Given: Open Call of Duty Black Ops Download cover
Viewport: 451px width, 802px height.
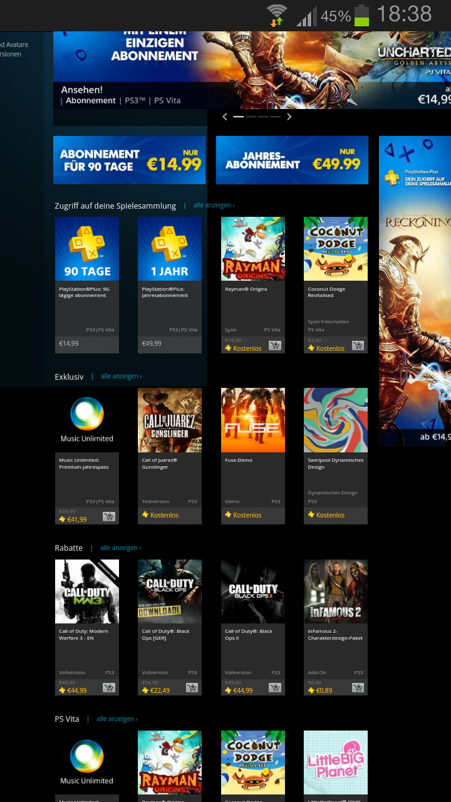Looking at the screenshot, I should (170, 591).
